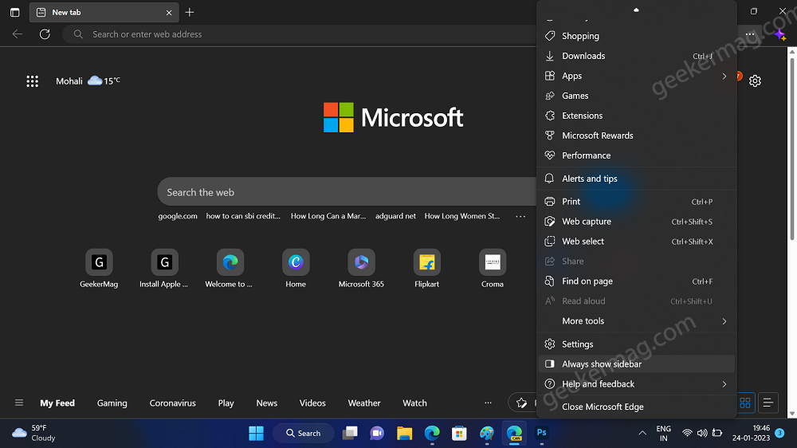Open the google.com recent search link
The height and width of the screenshot is (448, 797).
[x=178, y=216]
